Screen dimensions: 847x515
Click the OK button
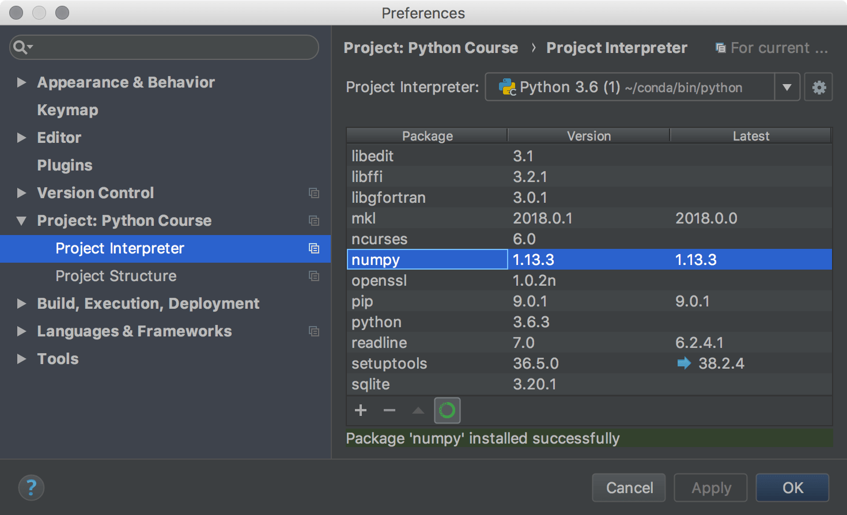click(x=792, y=488)
